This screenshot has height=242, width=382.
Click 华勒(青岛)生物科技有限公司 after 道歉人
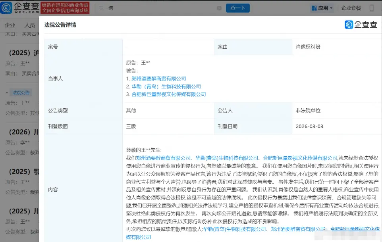(234, 229)
